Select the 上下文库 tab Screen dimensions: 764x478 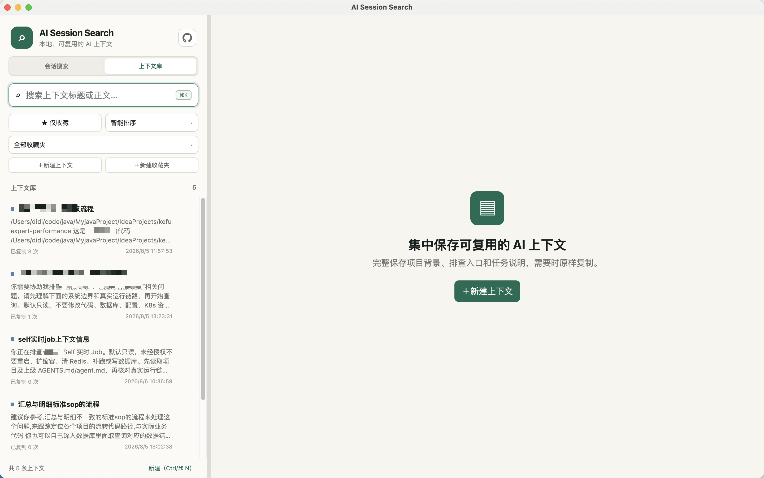(x=150, y=66)
